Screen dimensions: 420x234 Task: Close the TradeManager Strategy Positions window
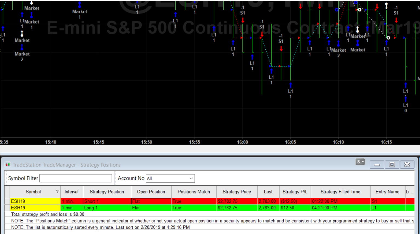pos(407,165)
